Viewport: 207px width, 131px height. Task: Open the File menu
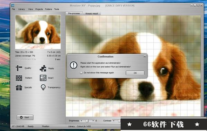pos(13,9)
